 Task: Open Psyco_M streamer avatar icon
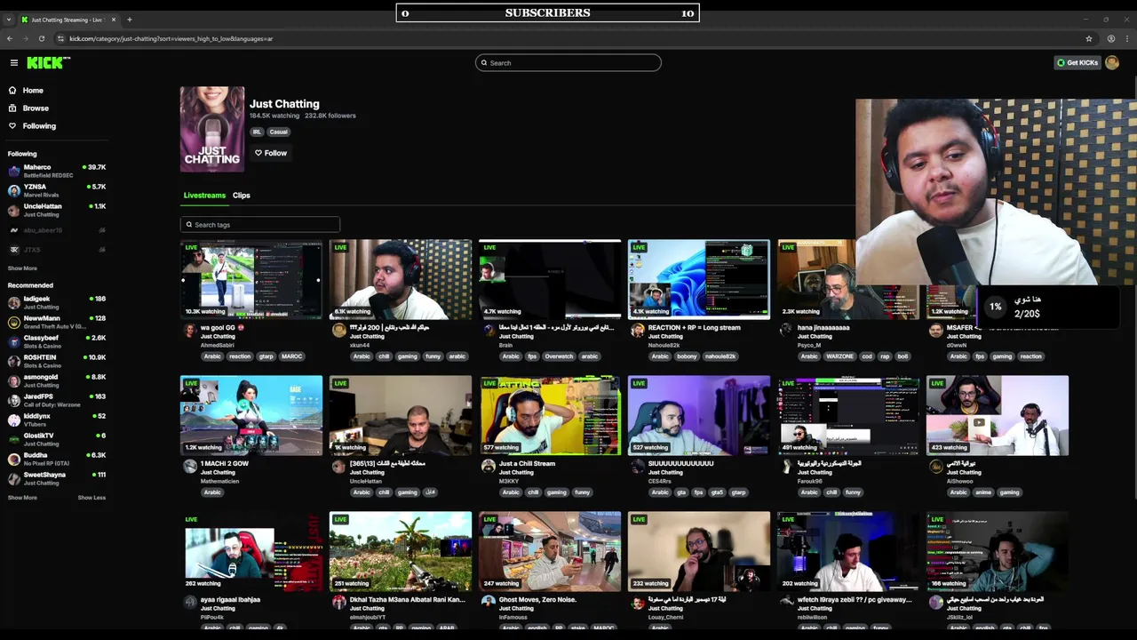pos(787,331)
